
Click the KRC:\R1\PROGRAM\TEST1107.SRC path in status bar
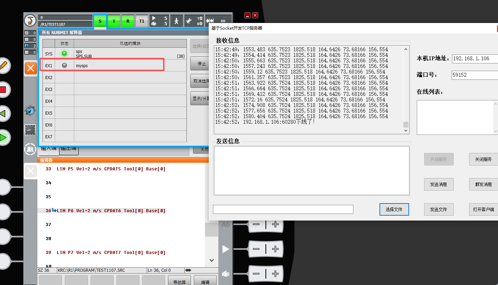point(91,270)
